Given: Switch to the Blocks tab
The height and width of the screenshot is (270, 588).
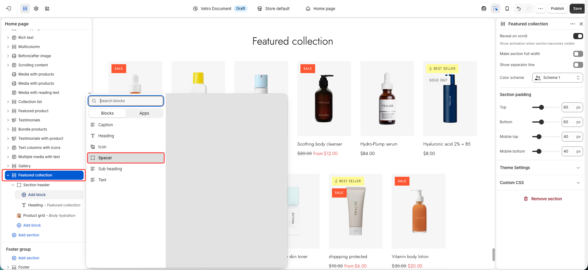Looking at the screenshot, I should coord(107,113).
